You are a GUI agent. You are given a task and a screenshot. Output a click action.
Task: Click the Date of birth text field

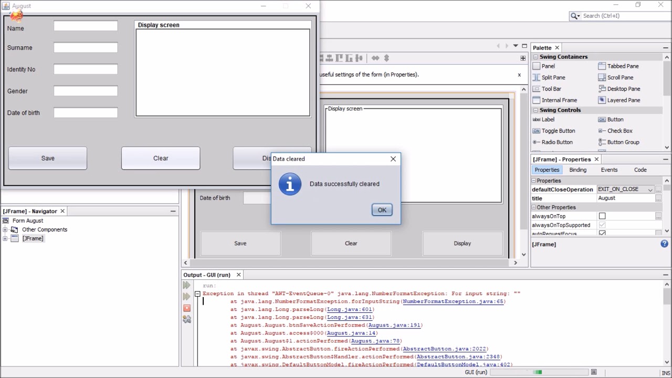pyautogui.click(x=86, y=112)
